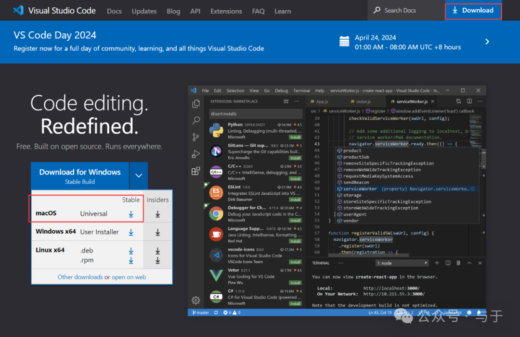Viewport: 520px width, 337px height.
Task: Open the API navigation item
Action: pyautogui.click(x=195, y=11)
